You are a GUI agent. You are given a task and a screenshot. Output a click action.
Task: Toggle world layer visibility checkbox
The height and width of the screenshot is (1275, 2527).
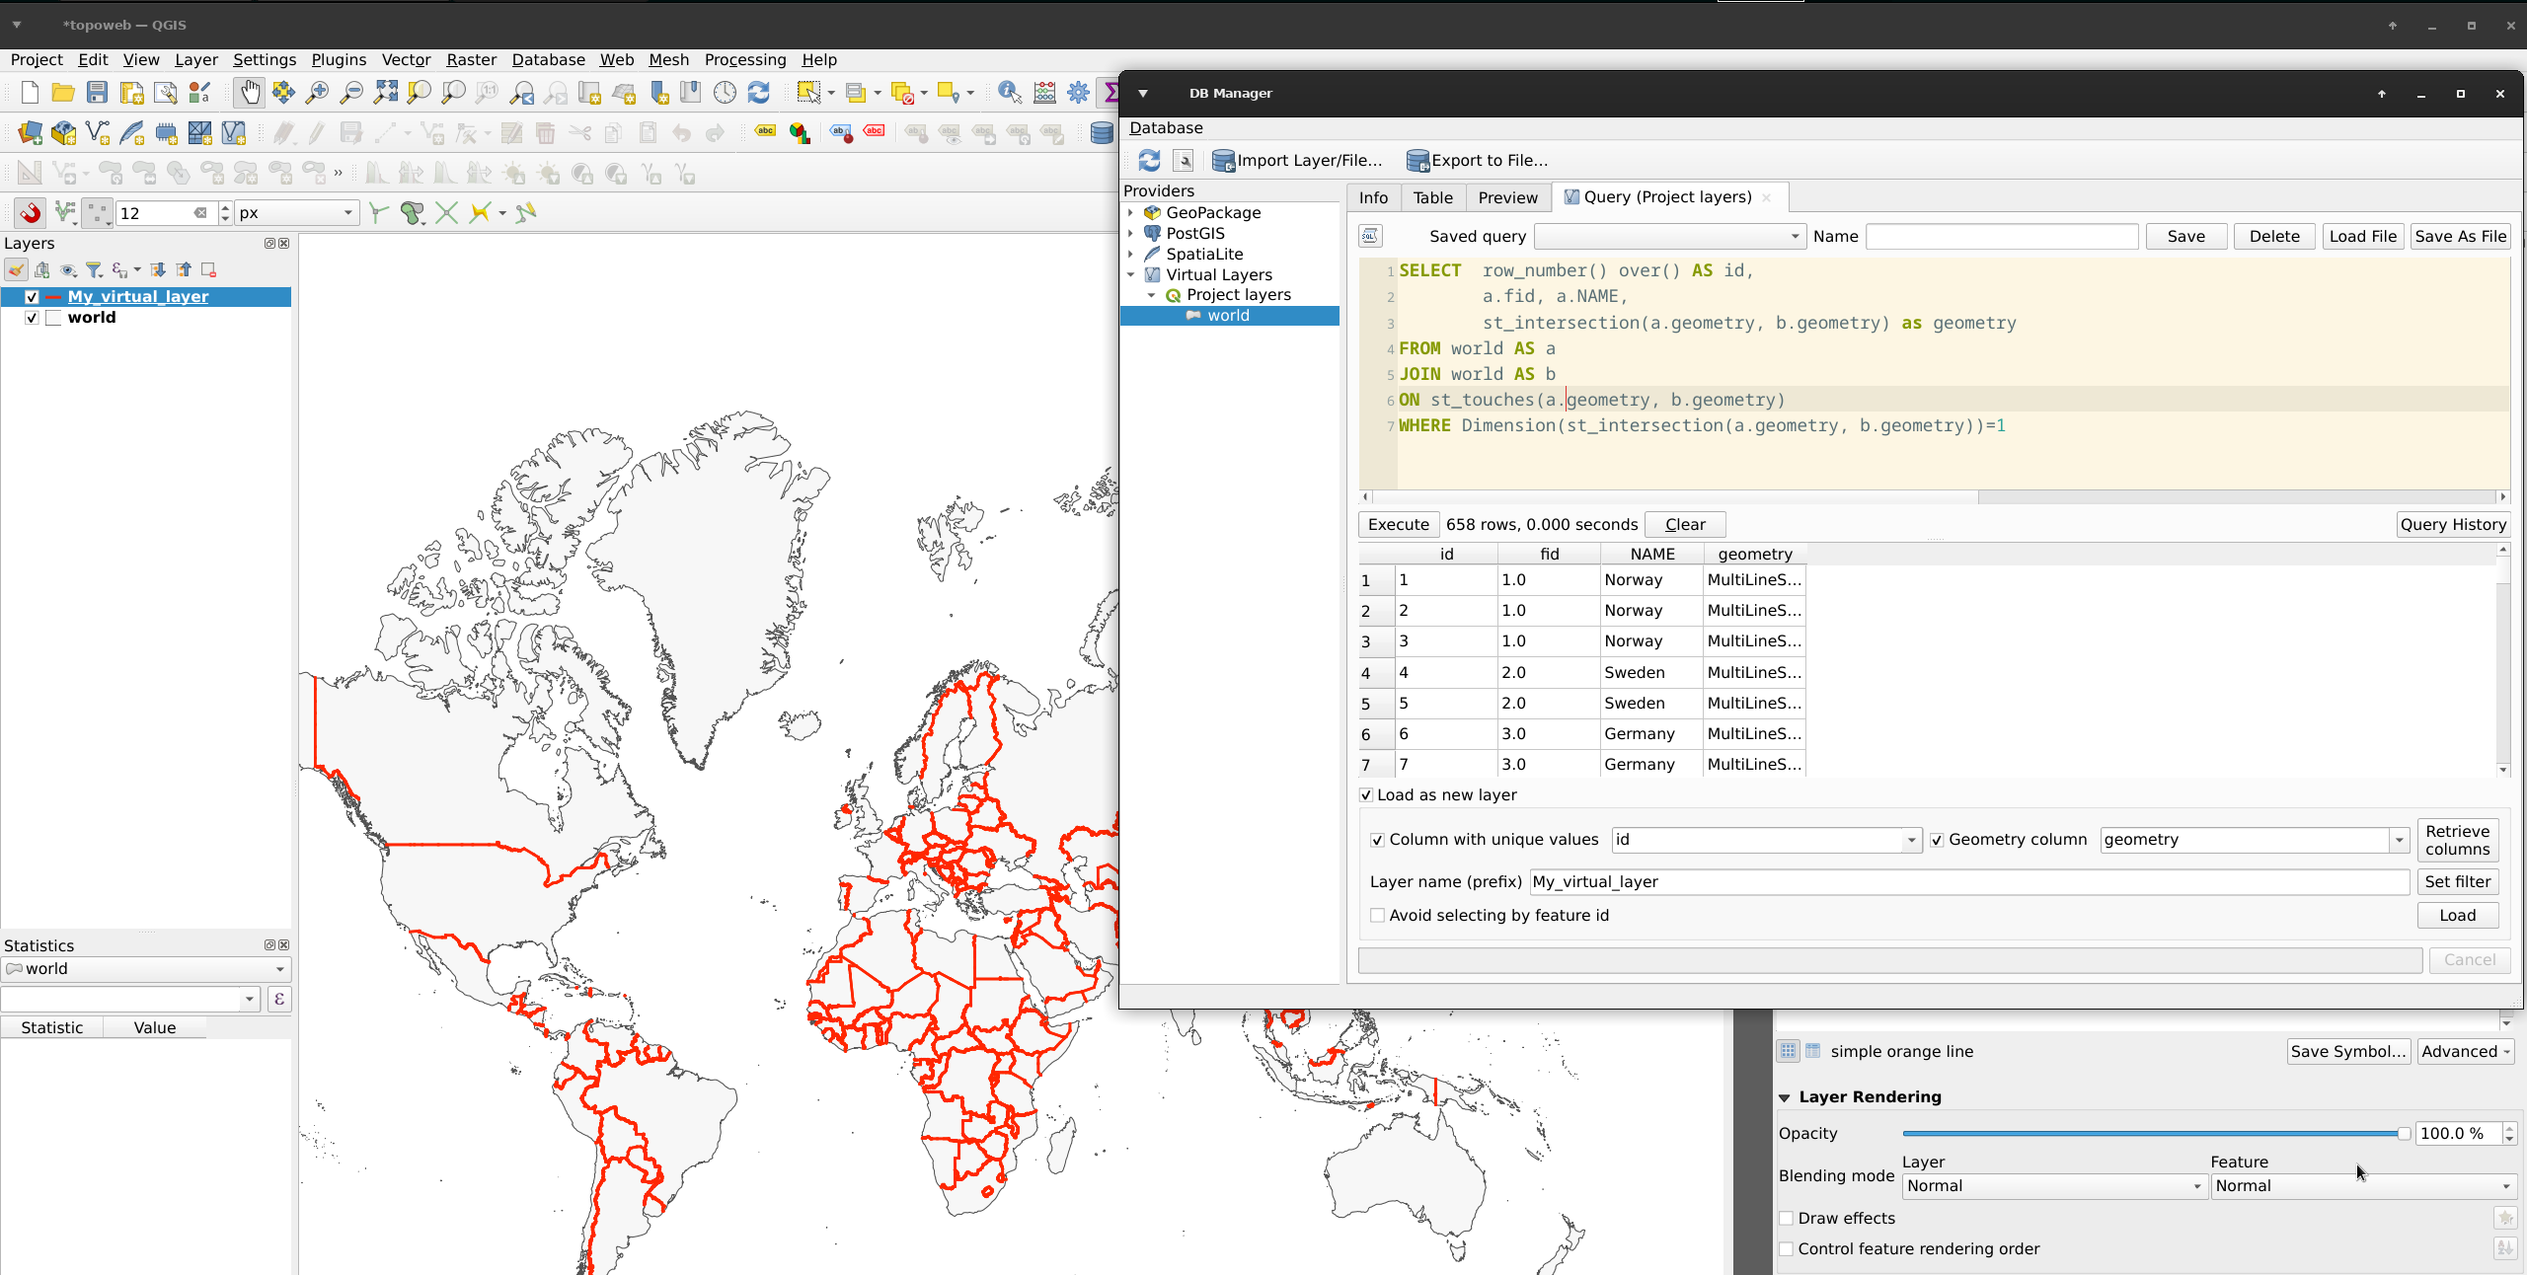pyautogui.click(x=32, y=318)
